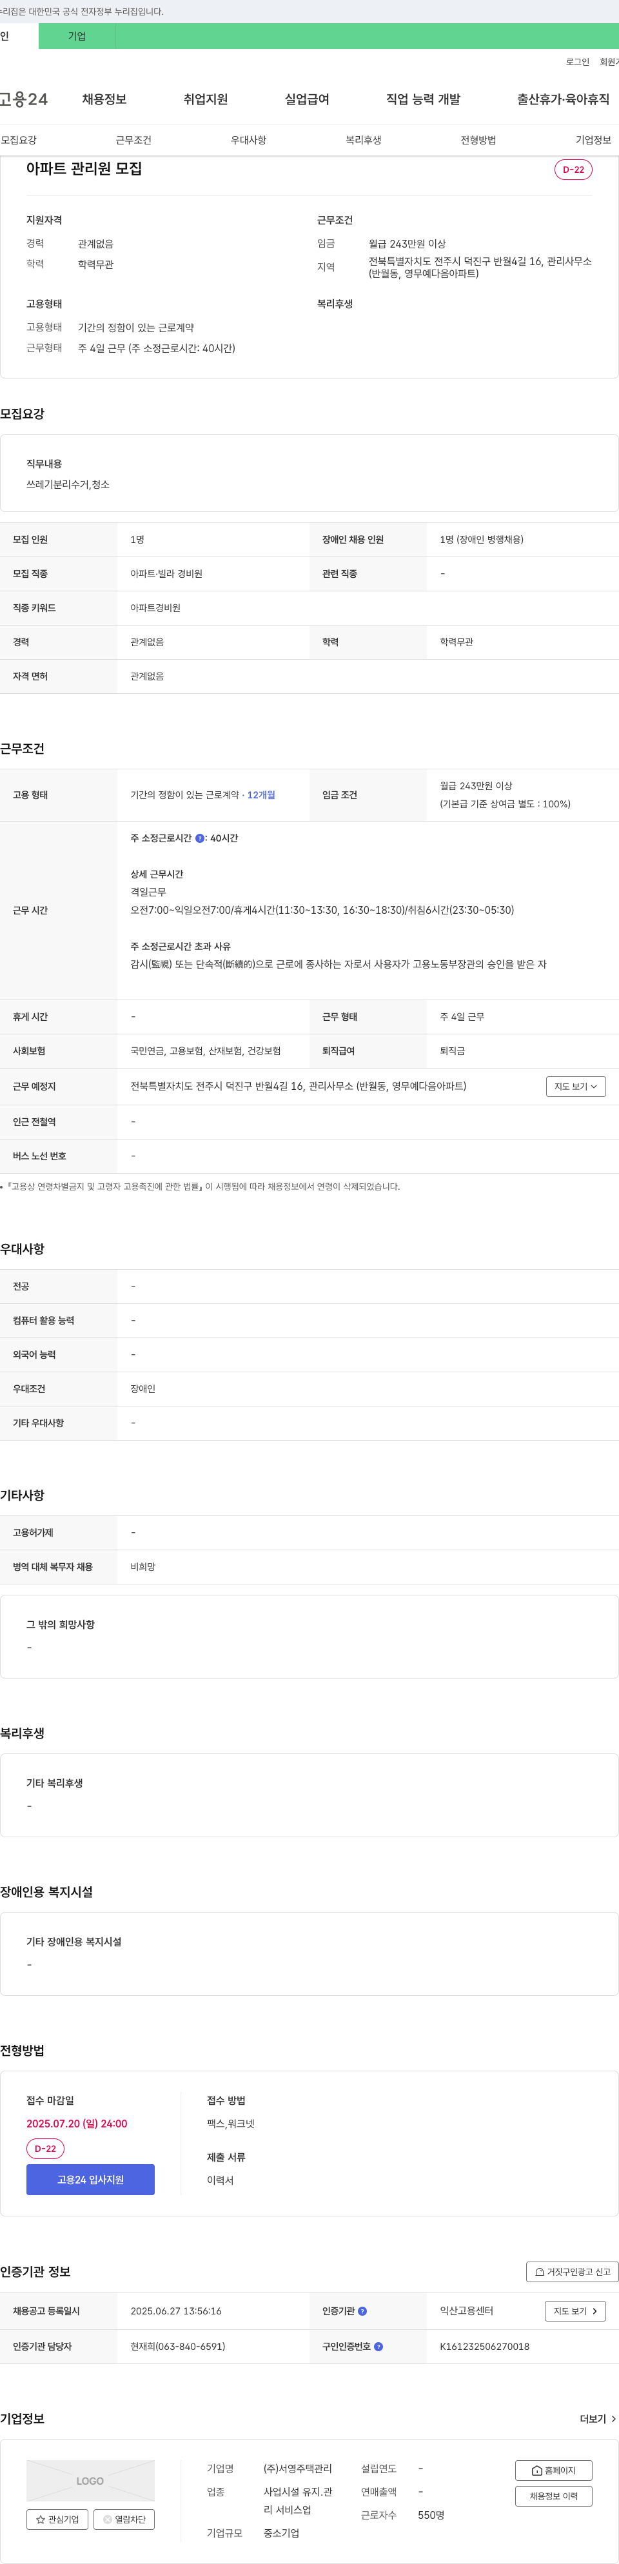Click the 아파트 관리원 모집 title
Screen dimensions: 619x2564
[84, 169]
